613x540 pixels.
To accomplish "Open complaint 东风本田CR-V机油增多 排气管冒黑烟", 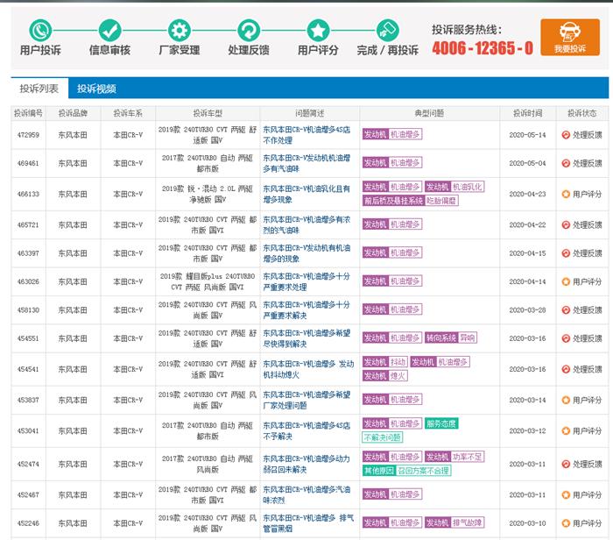I will tap(308, 523).
